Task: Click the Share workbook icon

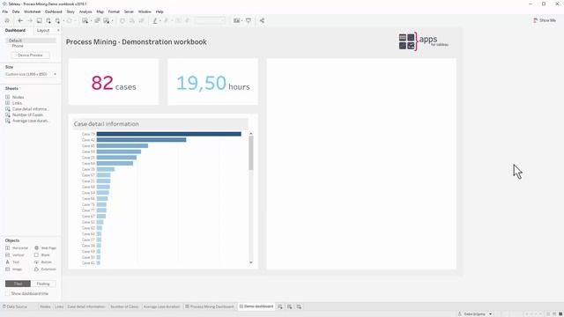Action: click(x=262, y=21)
